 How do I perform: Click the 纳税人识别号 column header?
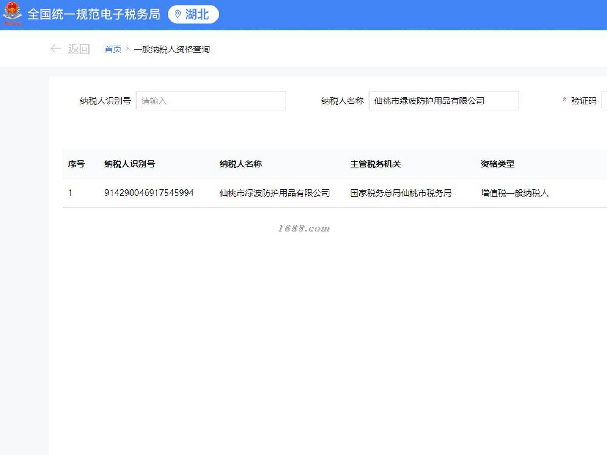pos(130,164)
